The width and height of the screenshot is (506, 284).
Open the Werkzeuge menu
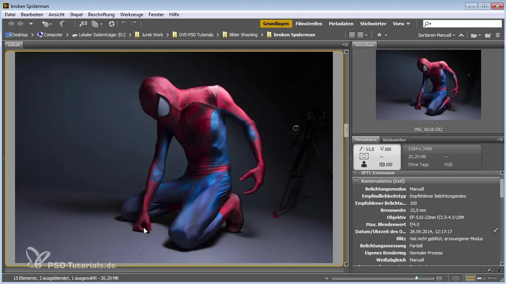tap(132, 15)
